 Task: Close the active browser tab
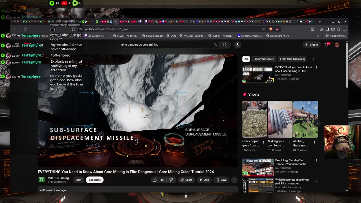point(116,22)
